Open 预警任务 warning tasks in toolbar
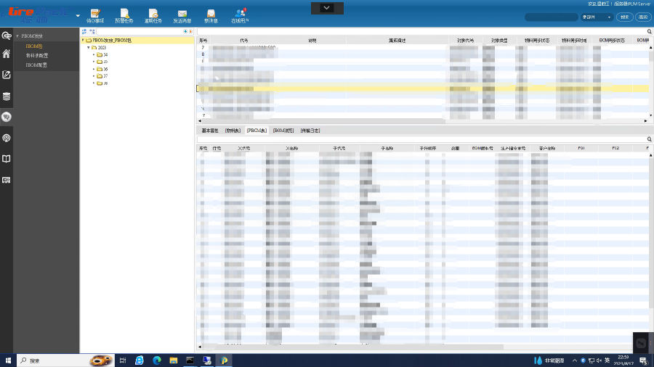 (124, 15)
